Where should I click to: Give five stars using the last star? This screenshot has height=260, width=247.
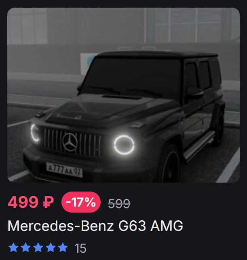coord(63,248)
